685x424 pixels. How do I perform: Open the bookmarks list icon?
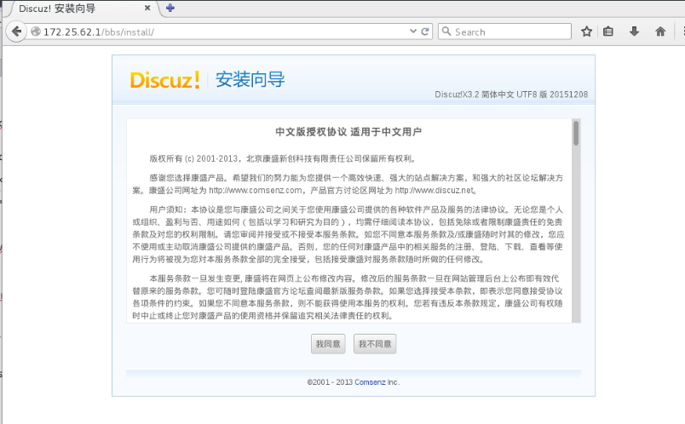click(x=608, y=32)
